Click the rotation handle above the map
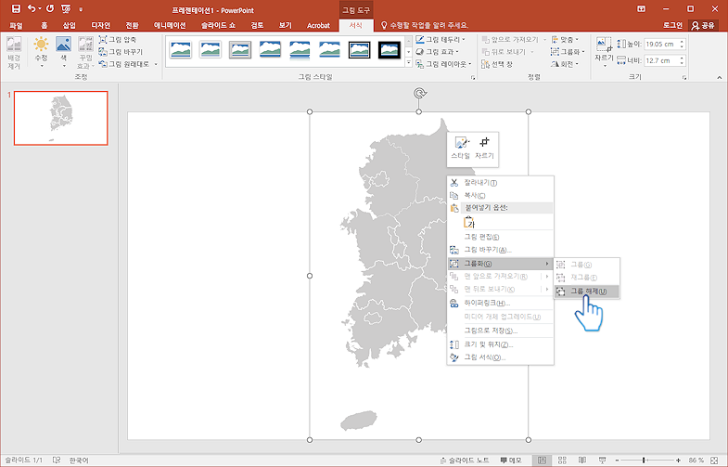Screen dimensions: 728x467 (x=419, y=94)
